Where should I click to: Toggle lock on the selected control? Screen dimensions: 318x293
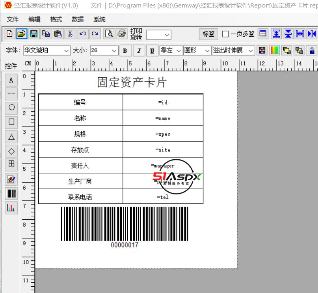click(x=312, y=50)
